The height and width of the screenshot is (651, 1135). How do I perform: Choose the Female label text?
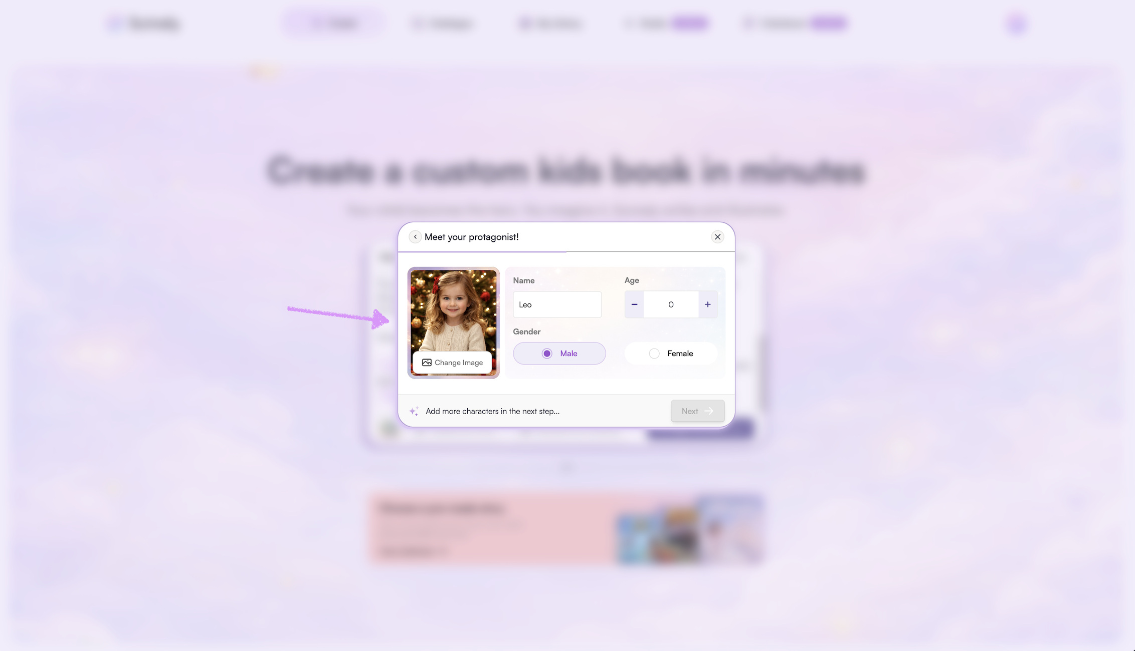point(680,354)
